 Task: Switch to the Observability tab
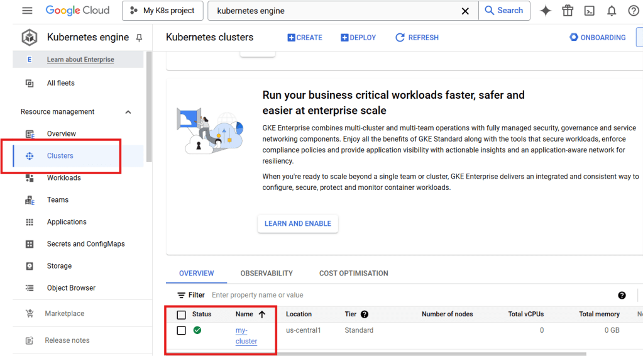coord(267,274)
